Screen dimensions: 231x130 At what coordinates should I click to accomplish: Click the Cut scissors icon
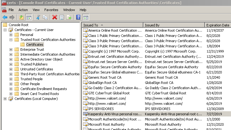(x=38, y=18)
